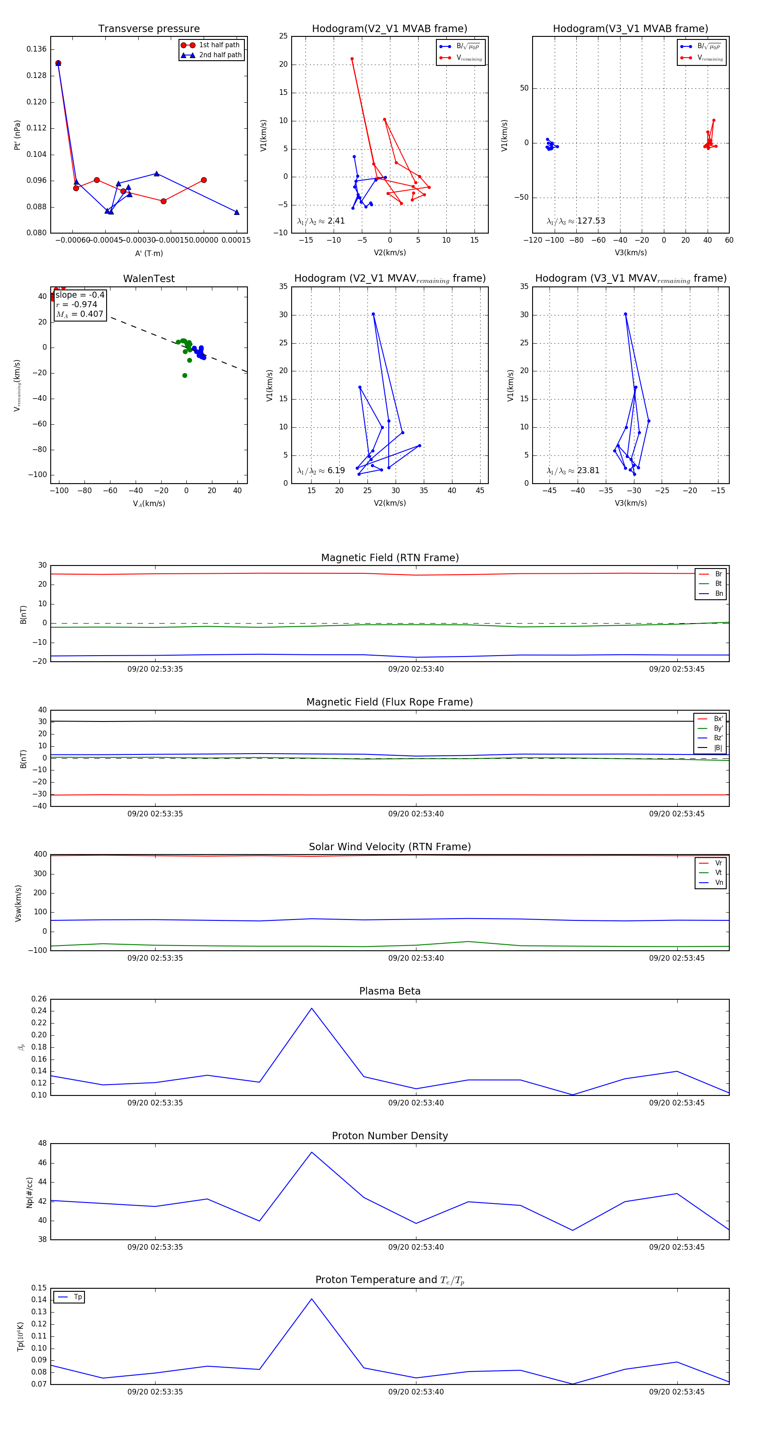Image resolution: width=780 pixels, height=1430 pixels.
Task: Click the topmost red point in V2_V1 MVAB hodogram
Action: [x=352, y=59]
